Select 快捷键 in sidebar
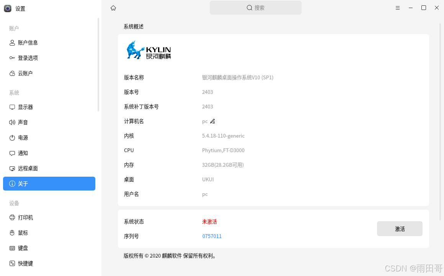 coord(49,263)
